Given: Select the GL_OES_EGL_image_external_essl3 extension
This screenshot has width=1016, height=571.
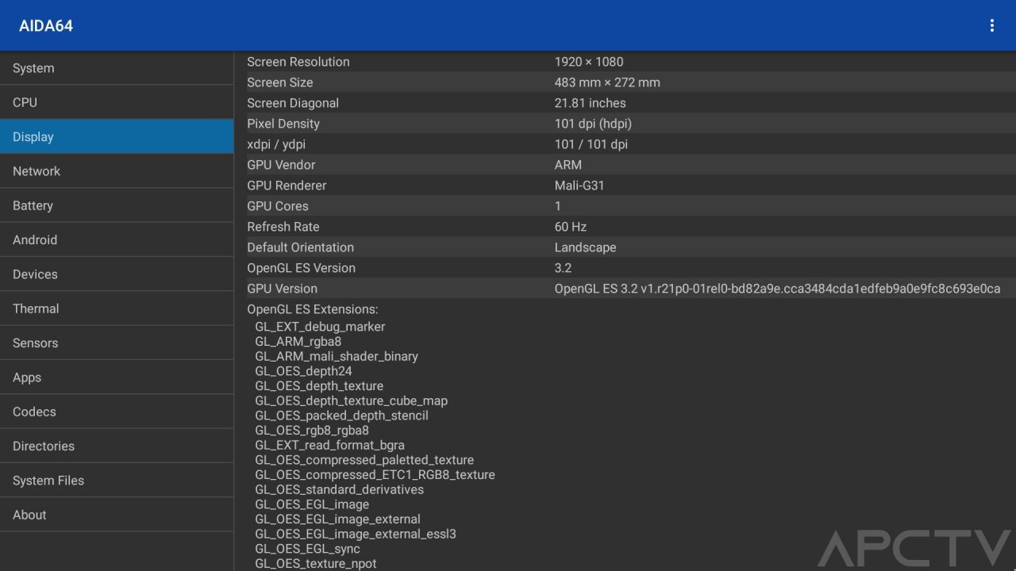Looking at the screenshot, I should coord(356,535).
